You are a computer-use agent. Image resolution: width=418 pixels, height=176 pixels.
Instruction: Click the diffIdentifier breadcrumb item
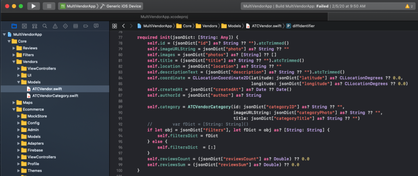[303, 26]
